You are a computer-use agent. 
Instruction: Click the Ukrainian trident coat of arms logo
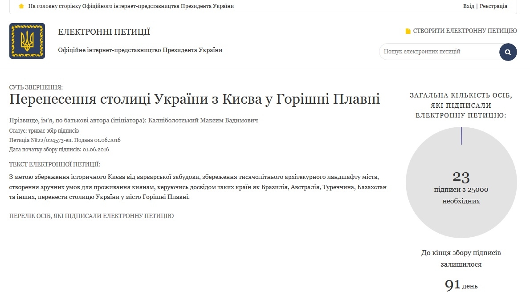click(27, 41)
